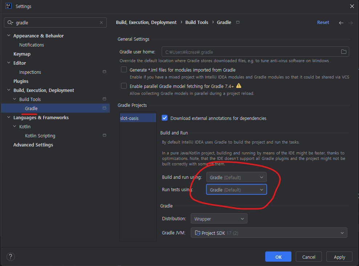Select slot-oasis in Gradle Projects list
Screen dimensions: 359x266
coord(138,118)
